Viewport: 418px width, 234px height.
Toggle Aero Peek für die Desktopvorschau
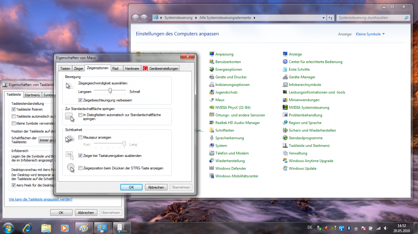point(13,185)
